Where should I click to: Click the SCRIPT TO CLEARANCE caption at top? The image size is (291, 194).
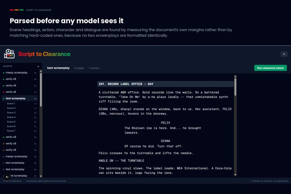[x=39, y=10]
